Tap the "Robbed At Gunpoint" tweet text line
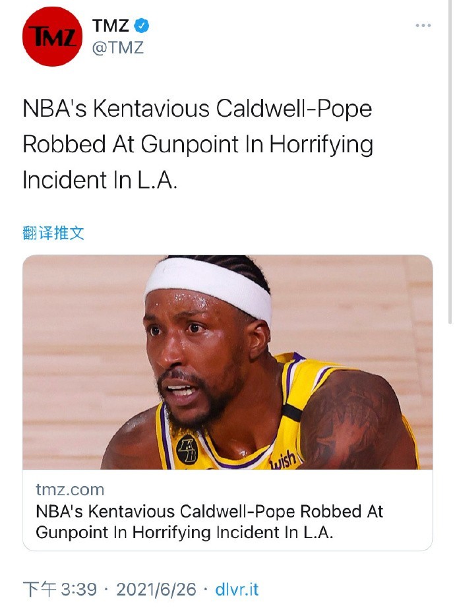455x610 pixels. coord(198,144)
